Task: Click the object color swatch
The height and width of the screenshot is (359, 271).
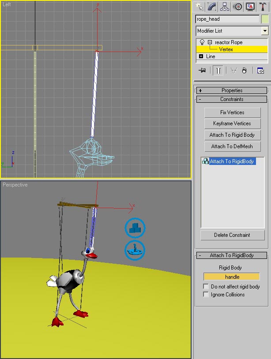Action: (x=265, y=19)
